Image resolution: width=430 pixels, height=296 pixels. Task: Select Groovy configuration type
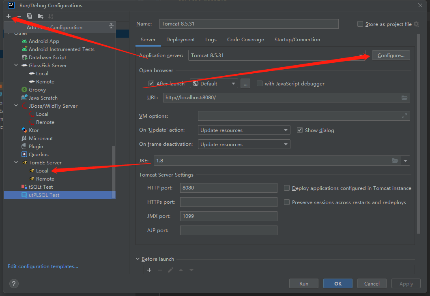[37, 90]
